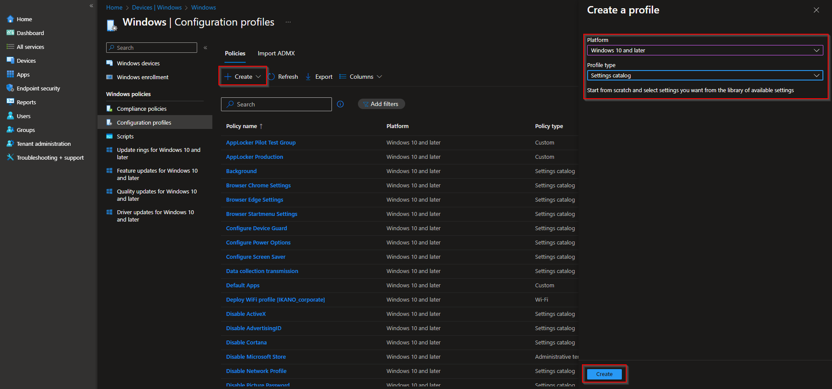
Task: Open the Configure Device Guard policy
Action: [x=257, y=228]
